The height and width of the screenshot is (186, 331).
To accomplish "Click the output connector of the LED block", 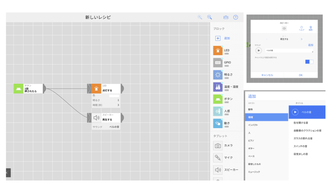I will click(122, 89).
